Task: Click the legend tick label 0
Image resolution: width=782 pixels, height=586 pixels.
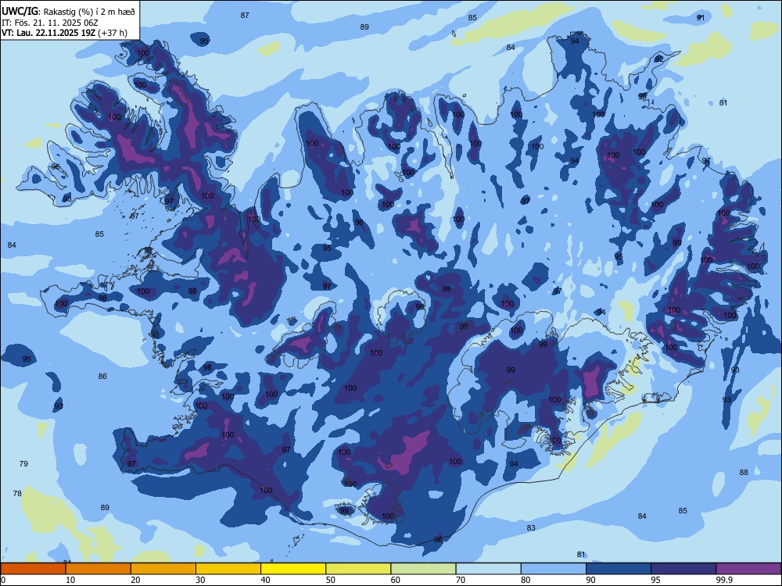Action: point(3,580)
